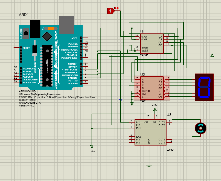Image resolution: width=221 pixels, height=181 pixels.
Task: Click the R0(1) pin on U1
Action: 138,48
